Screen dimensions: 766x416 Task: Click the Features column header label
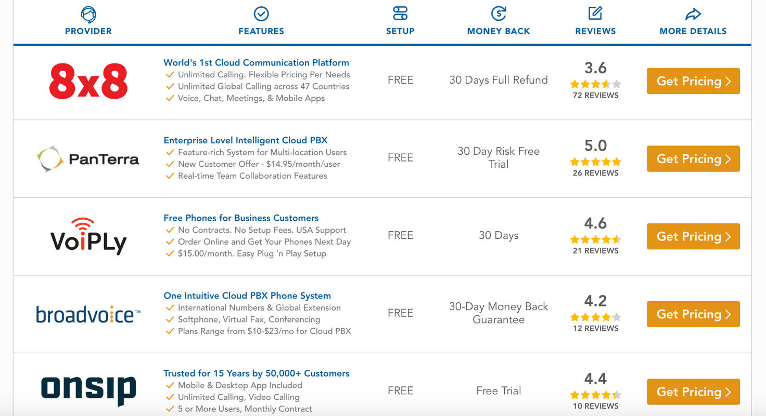[x=261, y=31]
